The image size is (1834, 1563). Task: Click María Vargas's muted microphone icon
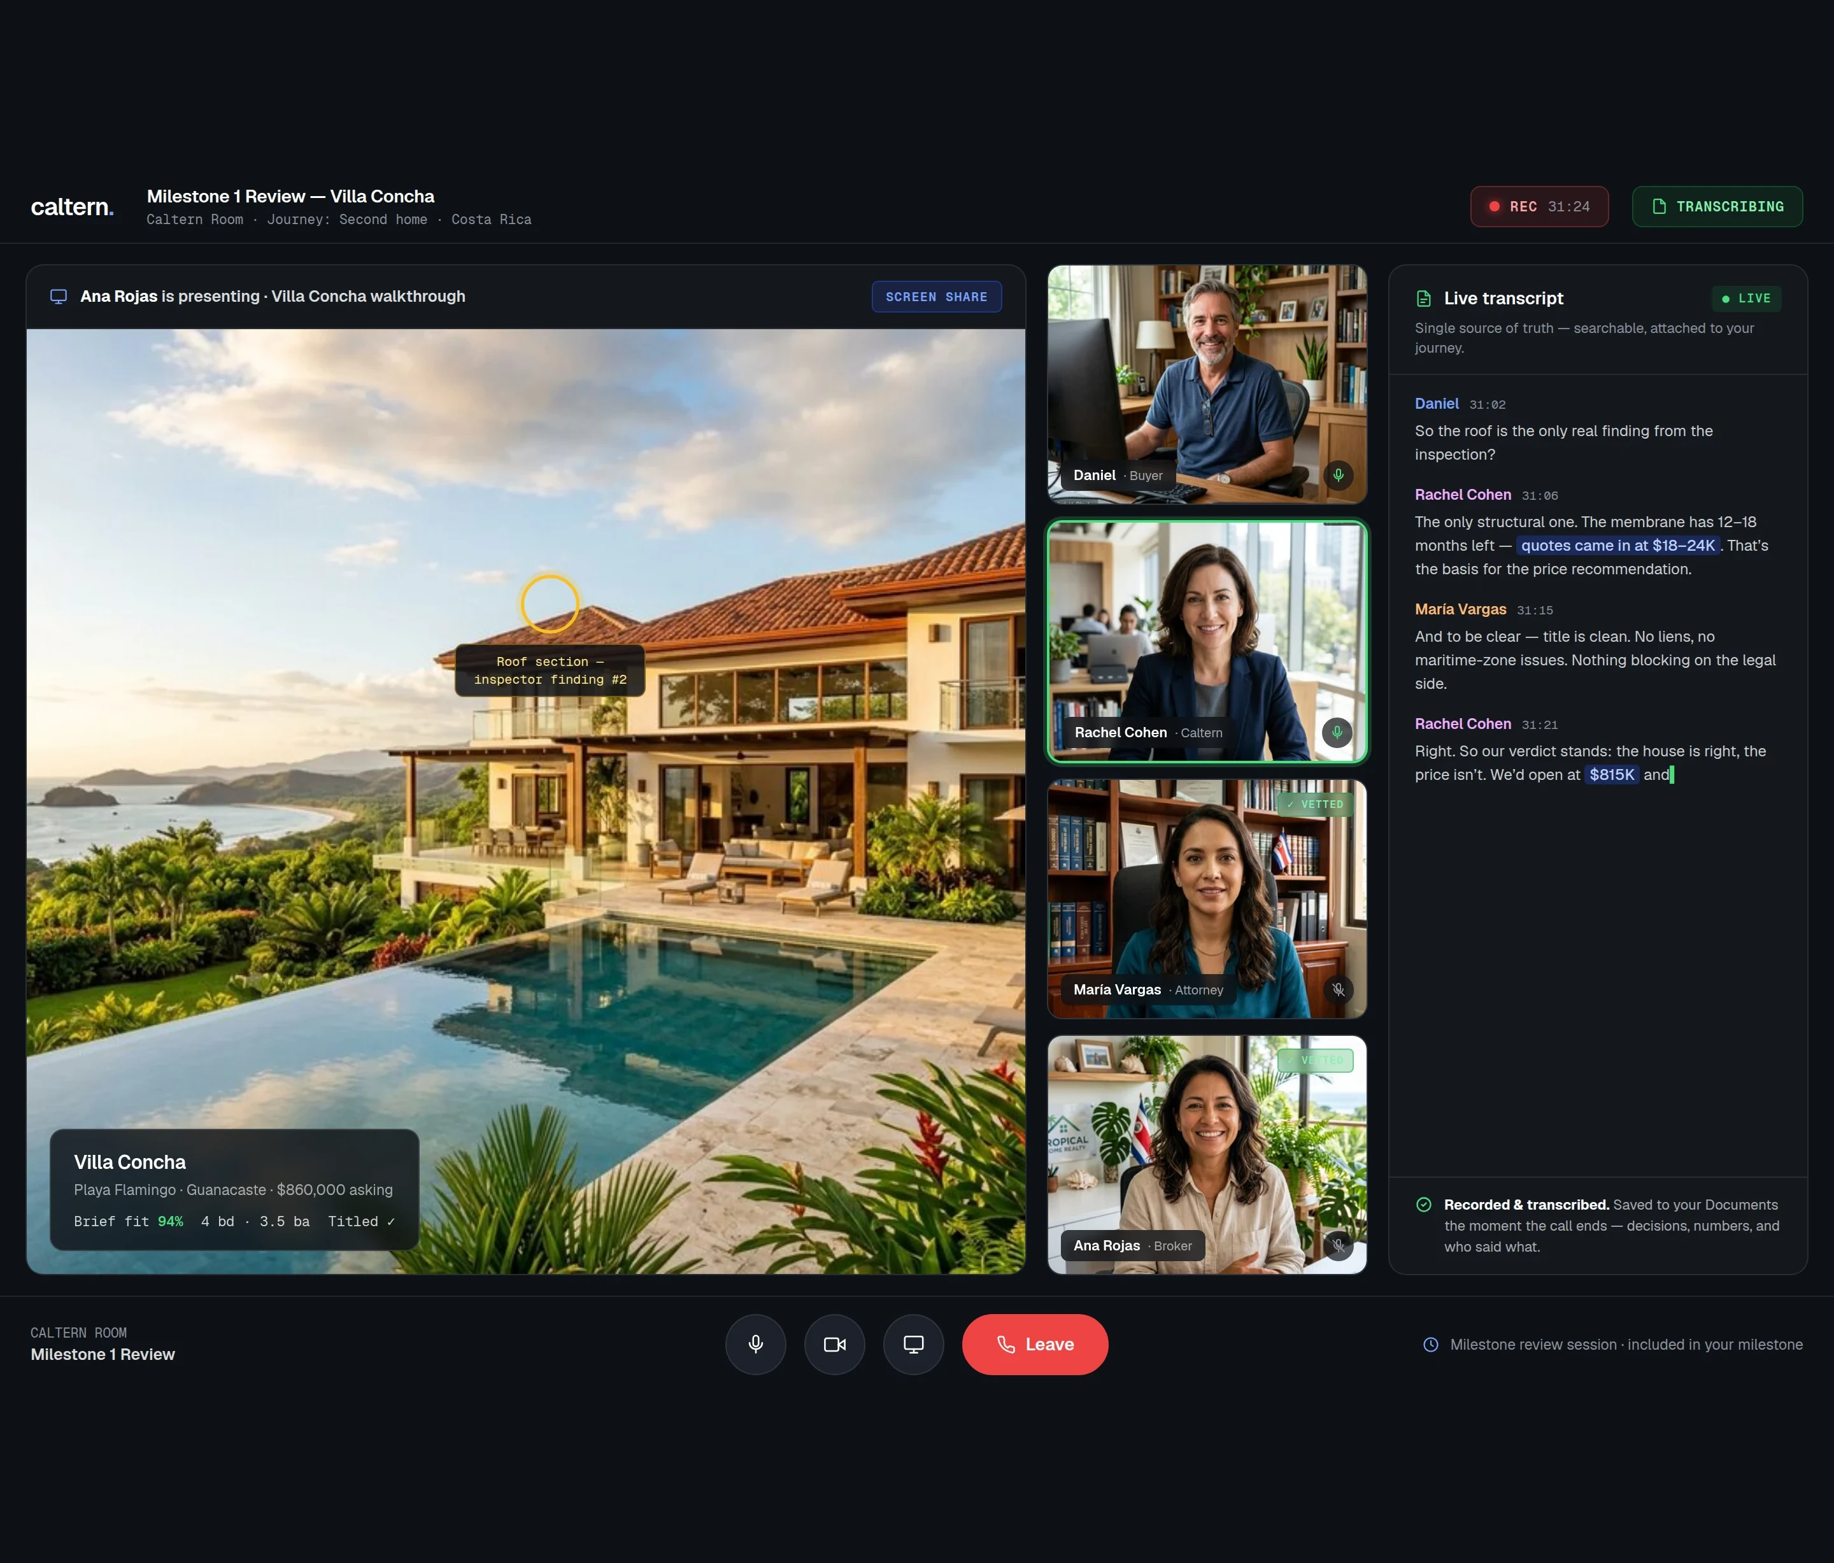pyautogui.click(x=1339, y=989)
